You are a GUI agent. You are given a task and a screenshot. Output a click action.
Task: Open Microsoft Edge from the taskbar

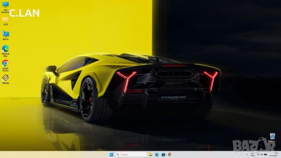(157, 154)
